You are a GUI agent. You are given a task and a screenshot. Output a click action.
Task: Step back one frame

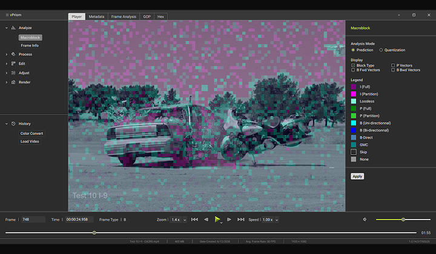coord(206,220)
